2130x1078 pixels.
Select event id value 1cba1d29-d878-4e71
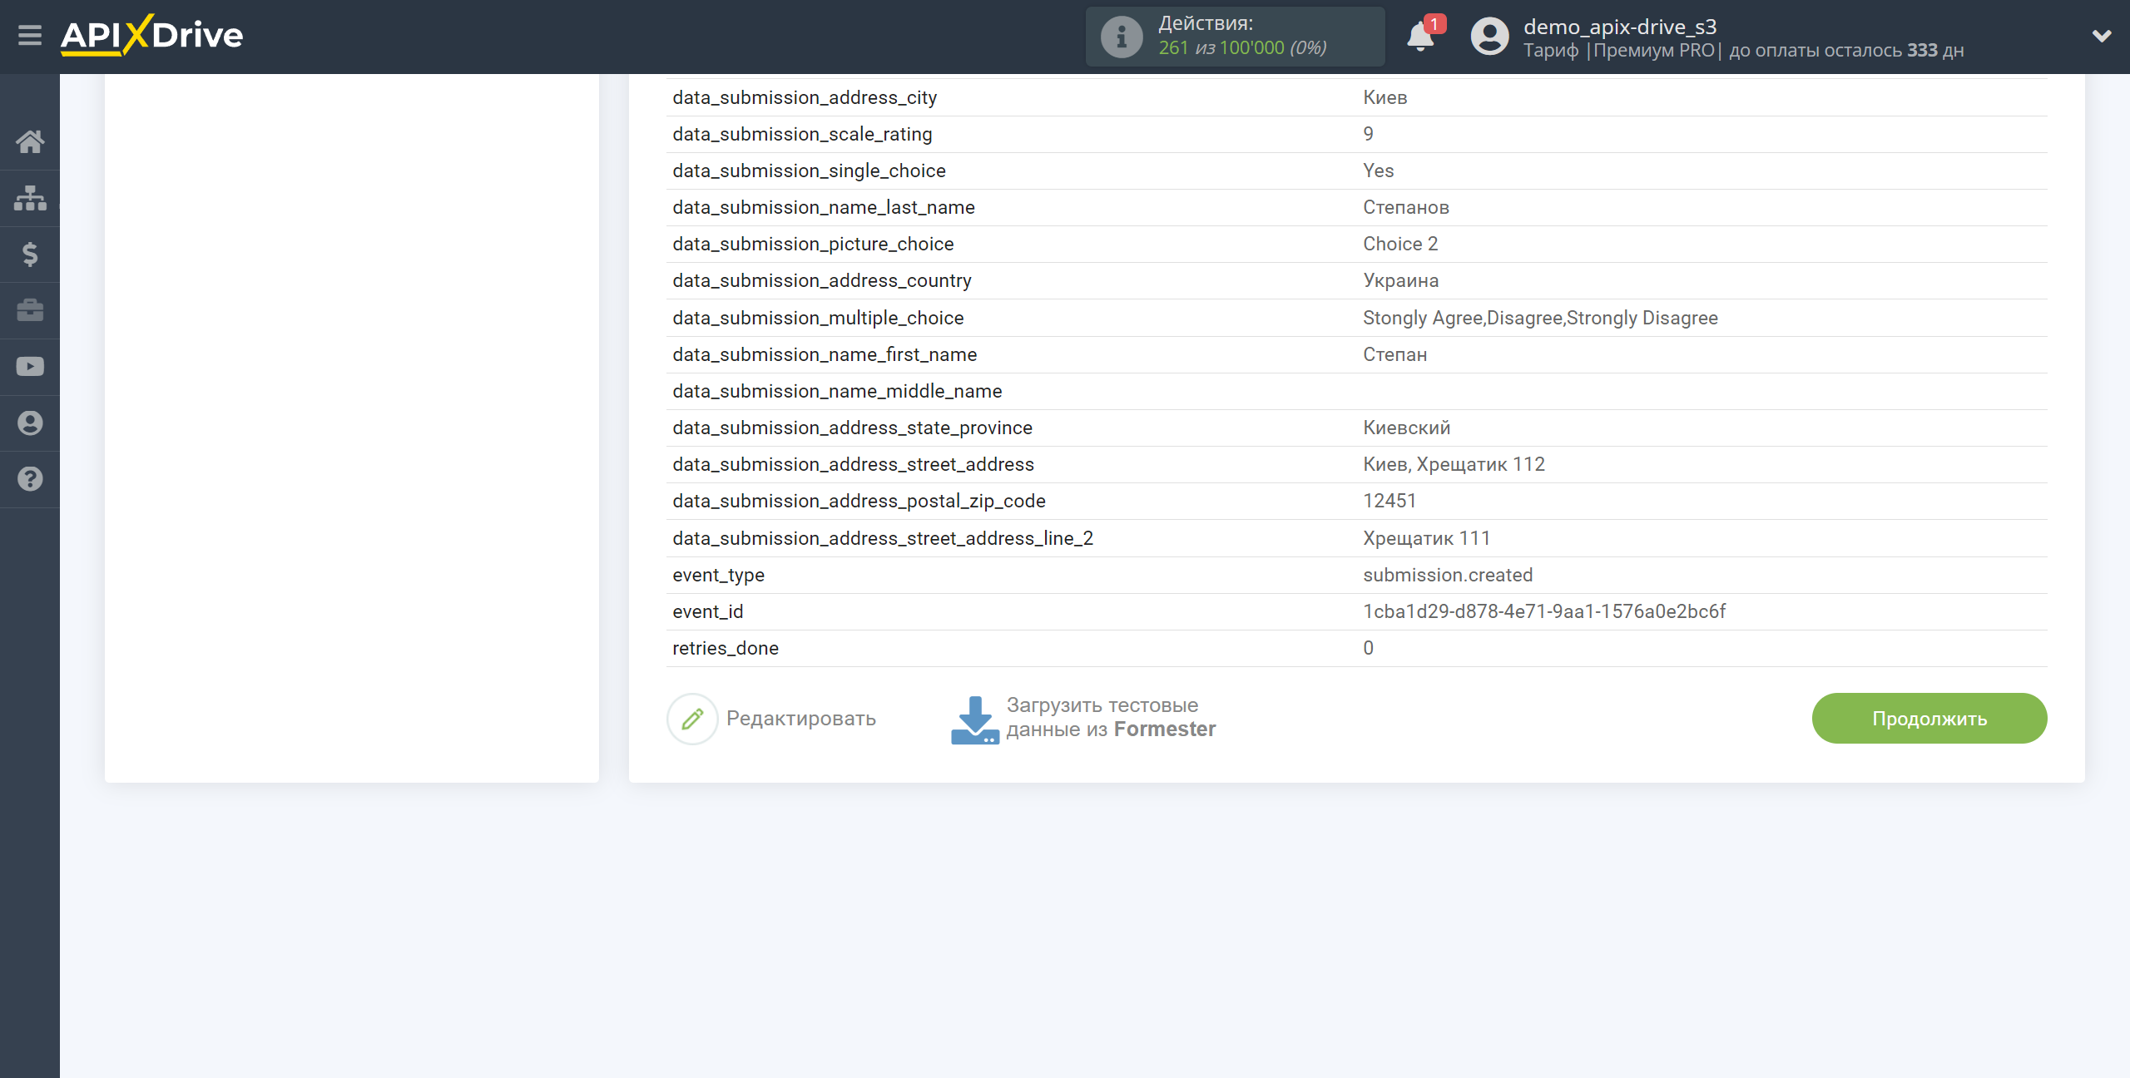coord(1544,612)
